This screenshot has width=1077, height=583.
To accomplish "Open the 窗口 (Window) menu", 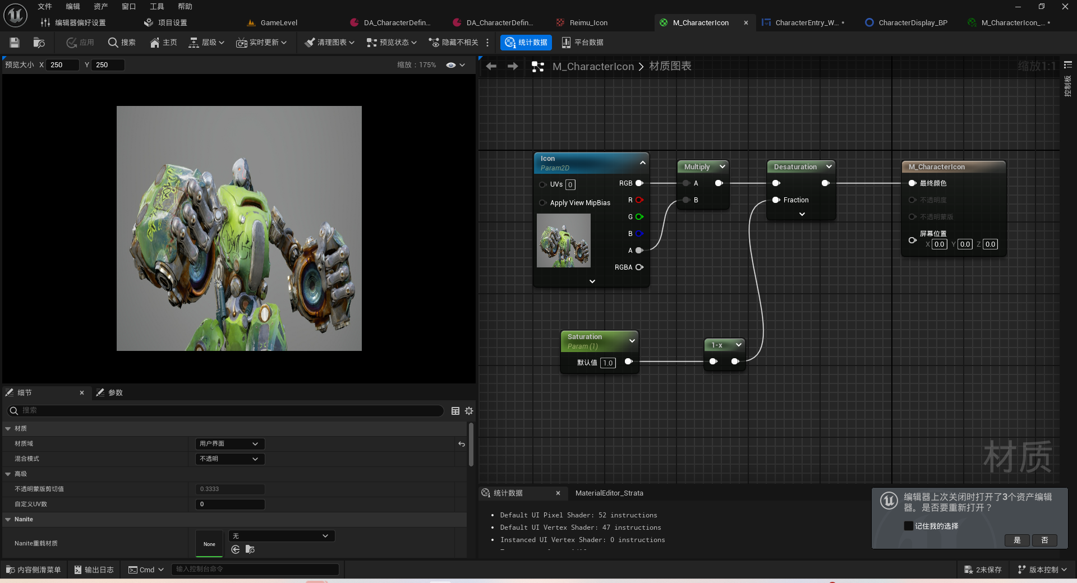I will click(x=129, y=7).
